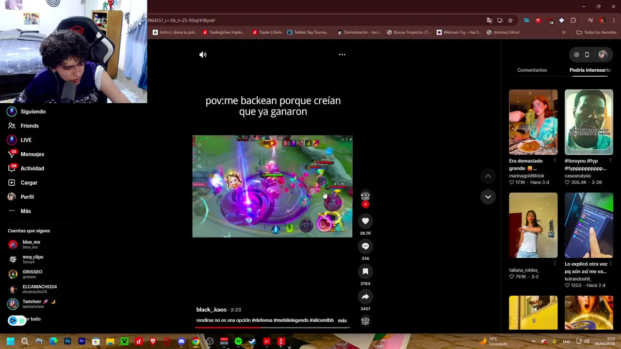This screenshot has width=621, height=349.
Task: Open LIVE in the sidebar
Action: coord(20,140)
